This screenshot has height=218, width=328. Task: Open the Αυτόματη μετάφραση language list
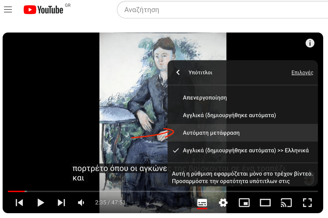click(x=211, y=133)
